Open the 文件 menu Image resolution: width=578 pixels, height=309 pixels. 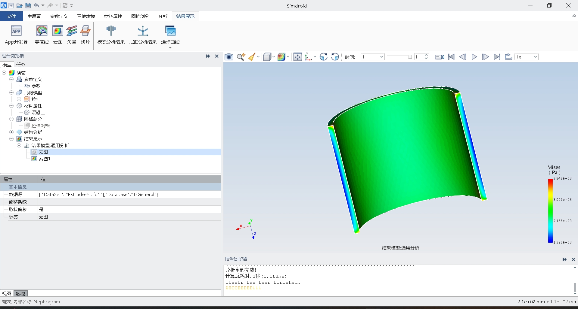pos(11,16)
